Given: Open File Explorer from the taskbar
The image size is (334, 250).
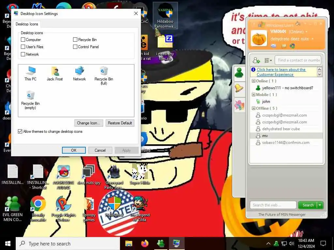Looking at the screenshot, I should pos(129,243).
